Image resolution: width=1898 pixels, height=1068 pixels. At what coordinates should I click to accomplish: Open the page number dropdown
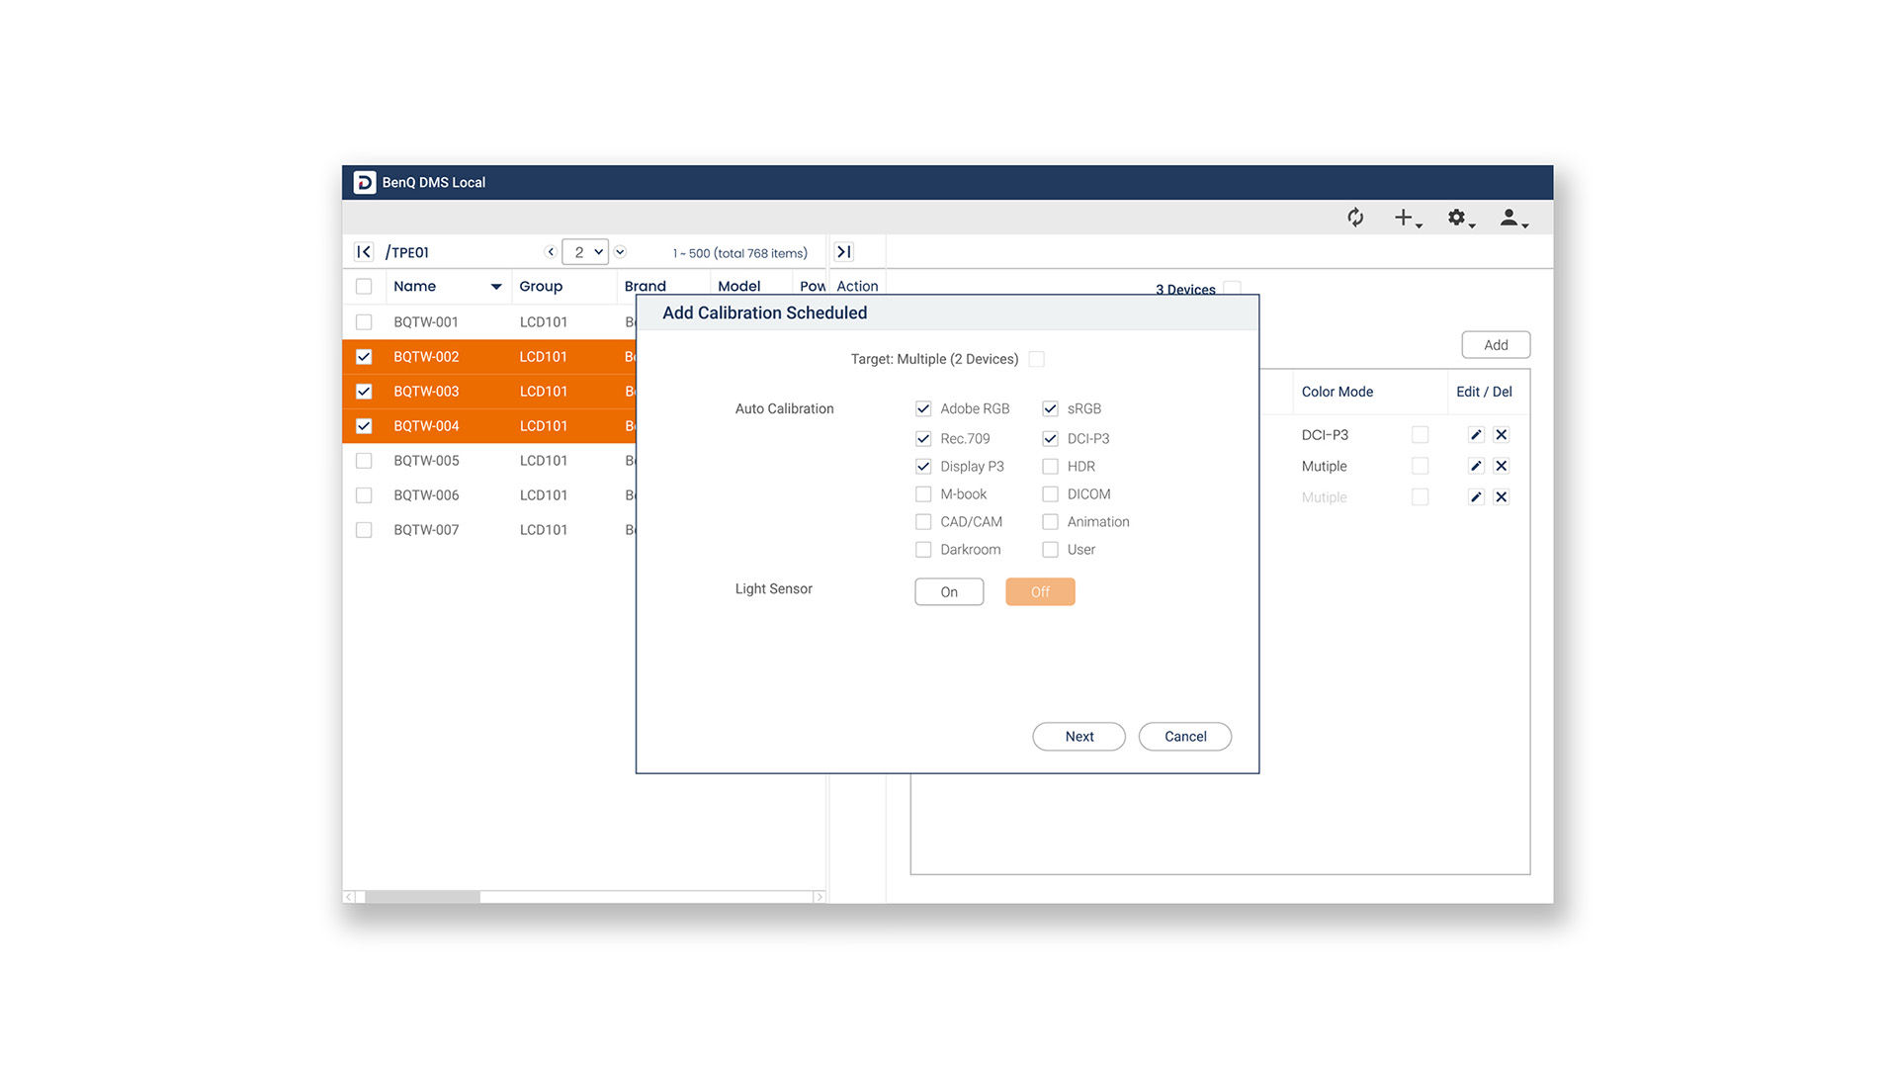(x=585, y=252)
